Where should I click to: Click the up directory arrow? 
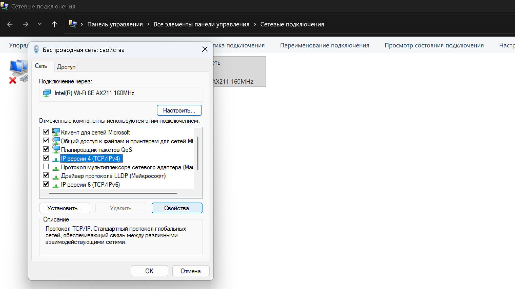[54, 24]
